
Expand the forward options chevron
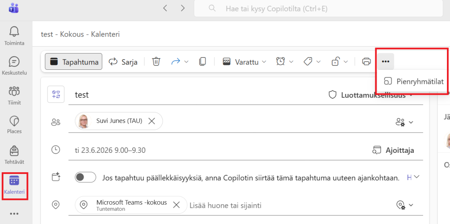click(x=186, y=61)
